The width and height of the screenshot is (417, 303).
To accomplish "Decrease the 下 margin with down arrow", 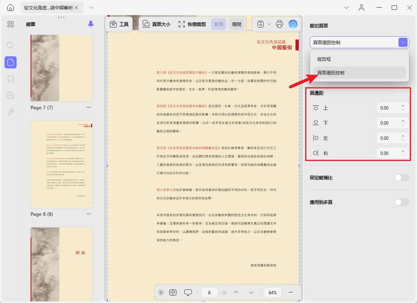I will point(403,125).
